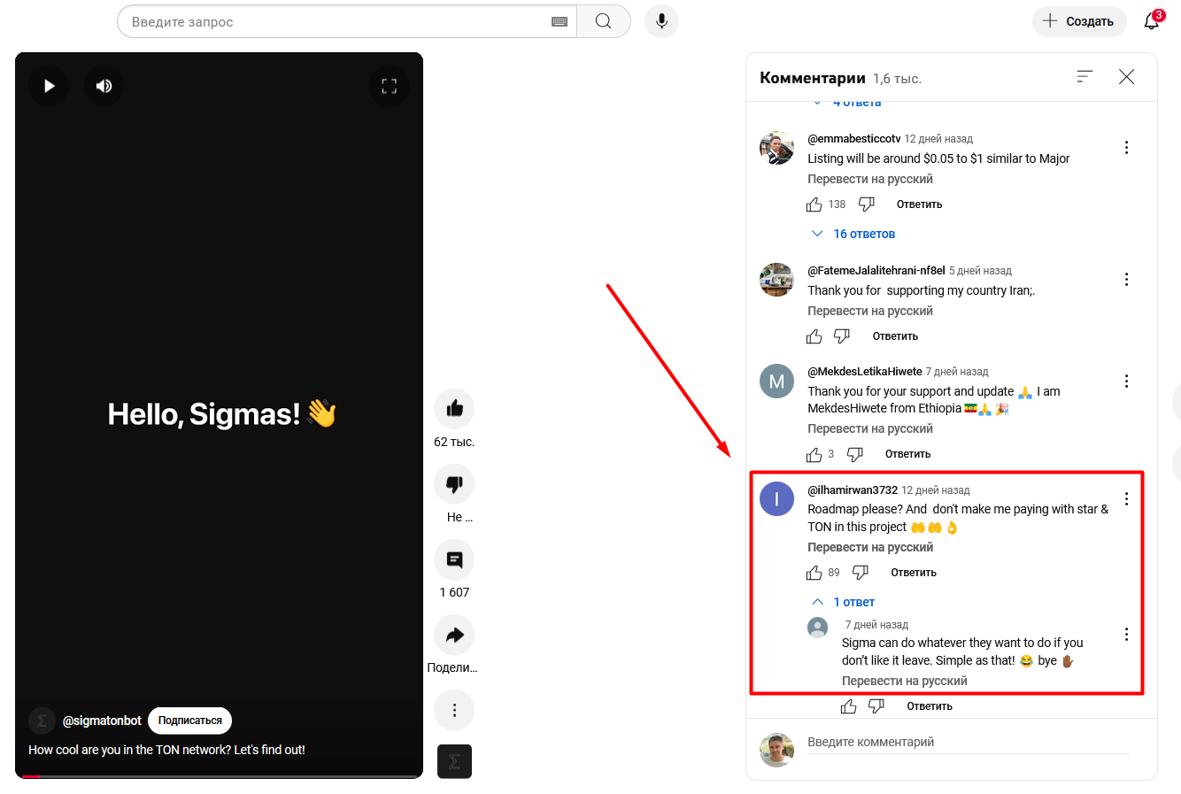Open options menu for FatemeJalalitehrani comment

pyautogui.click(x=1126, y=280)
